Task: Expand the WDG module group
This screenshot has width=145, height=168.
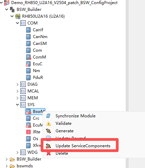Action: [x=17, y=152]
